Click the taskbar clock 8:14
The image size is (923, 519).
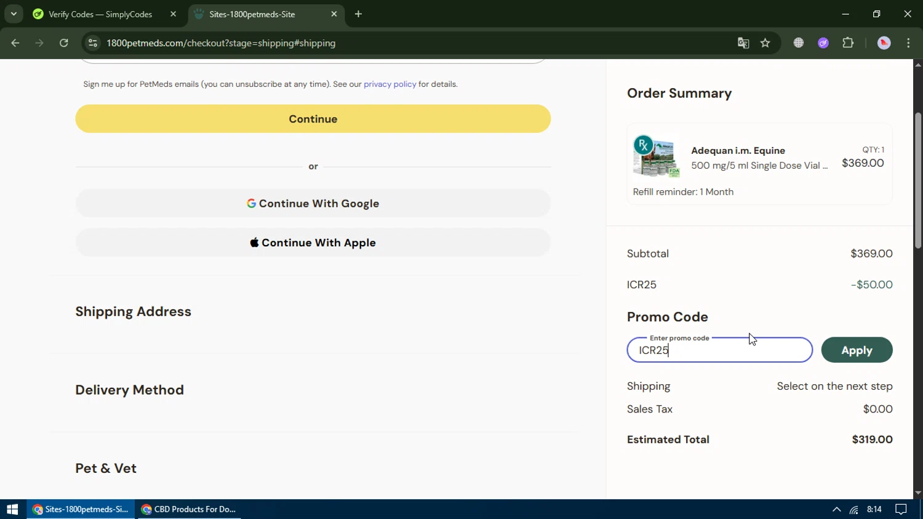pyautogui.click(x=874, y=509)
